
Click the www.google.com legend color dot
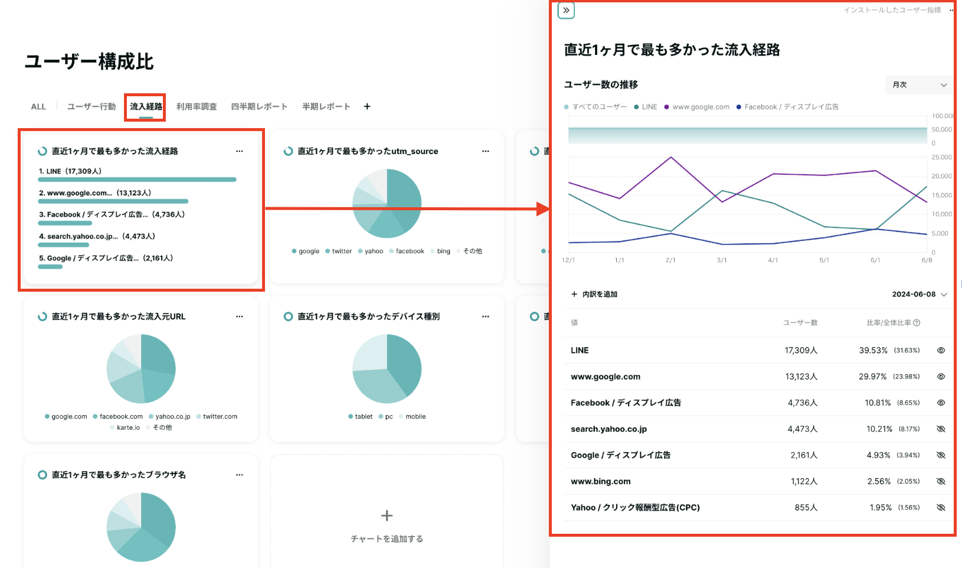tap(666, 107)
